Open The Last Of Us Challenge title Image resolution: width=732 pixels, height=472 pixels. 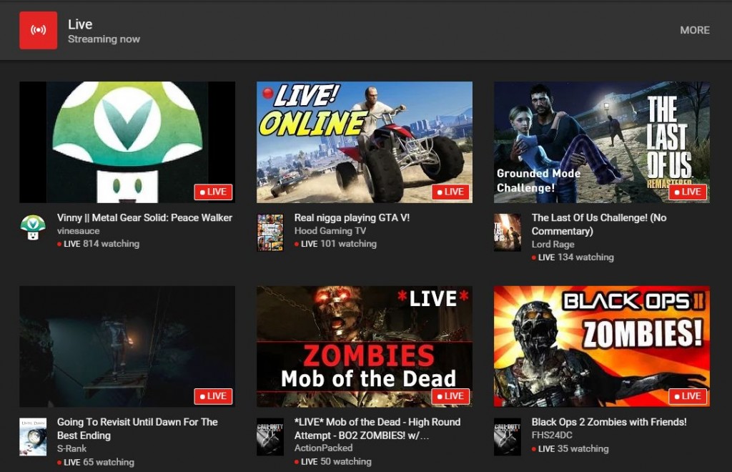tap(599, 224)
